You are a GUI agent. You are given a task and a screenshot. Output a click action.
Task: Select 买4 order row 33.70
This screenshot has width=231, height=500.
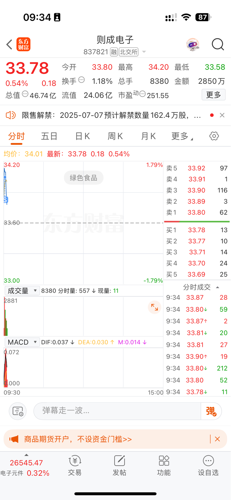pyautogui.click(x=197, y=263)
